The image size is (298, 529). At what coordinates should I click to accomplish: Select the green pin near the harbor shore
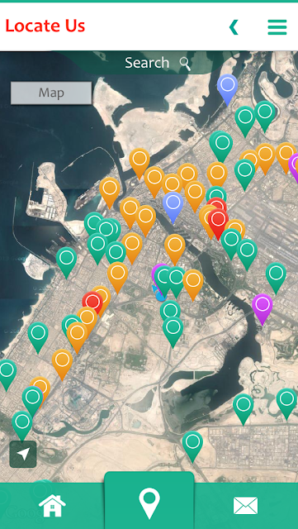point(66,260)
